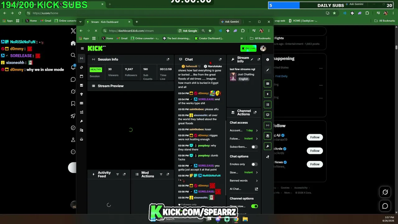The width and height of the screenshot is (398, 224).
Task: Open Chrome from the Windows taskbar
Action: (x=236, y=219)
